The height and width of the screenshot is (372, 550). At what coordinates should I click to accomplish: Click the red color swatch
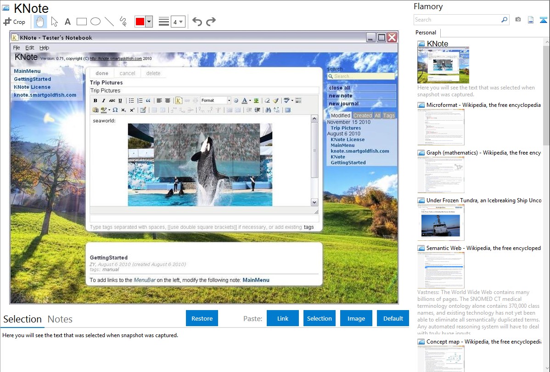click(x=140, y=22)
